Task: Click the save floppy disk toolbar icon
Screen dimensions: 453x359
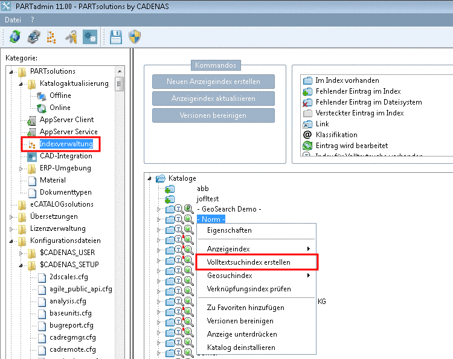Action: click(116, 37)
